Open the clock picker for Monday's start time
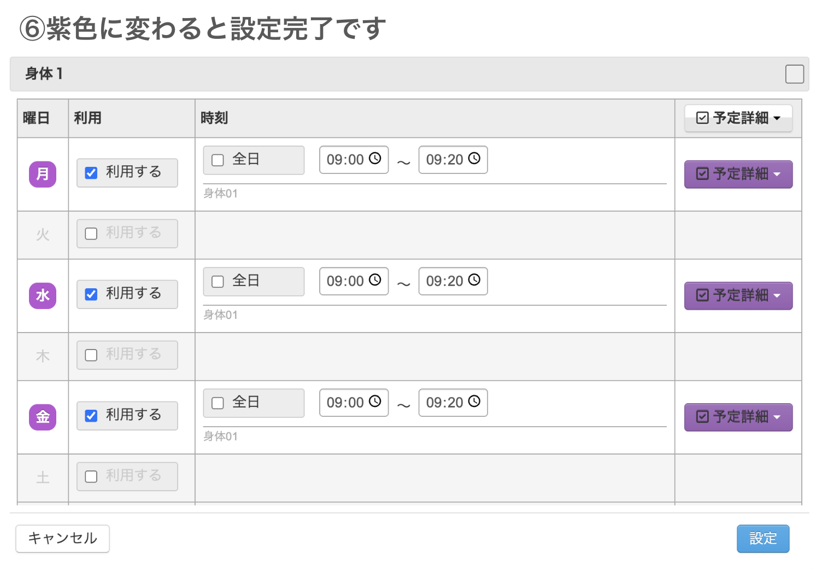The width and height of the screenshot is (822, 570). [375, 160]
